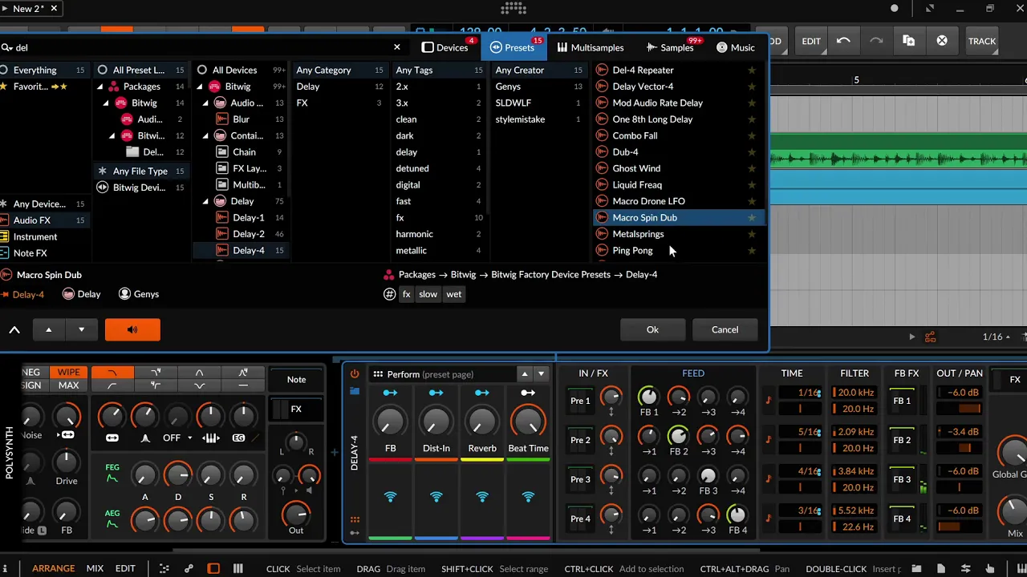Select Delay-1 in device tree
This screenshot has width=1027, height=577.
[x=248, y=217]
